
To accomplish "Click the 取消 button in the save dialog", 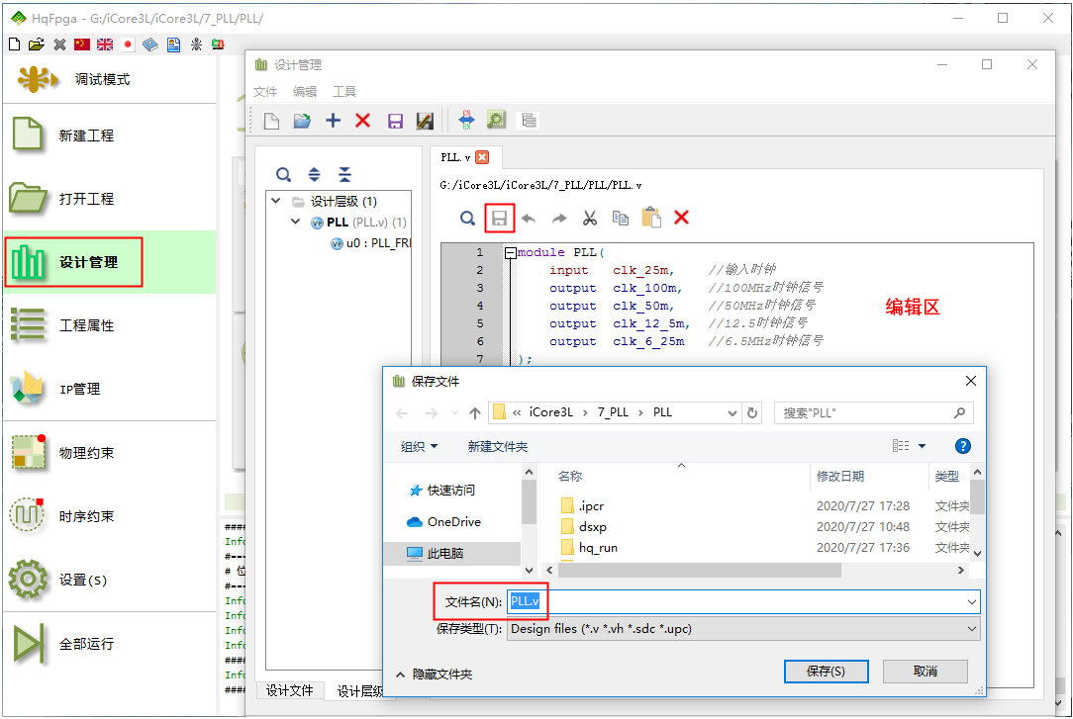I will click(925, 672).
